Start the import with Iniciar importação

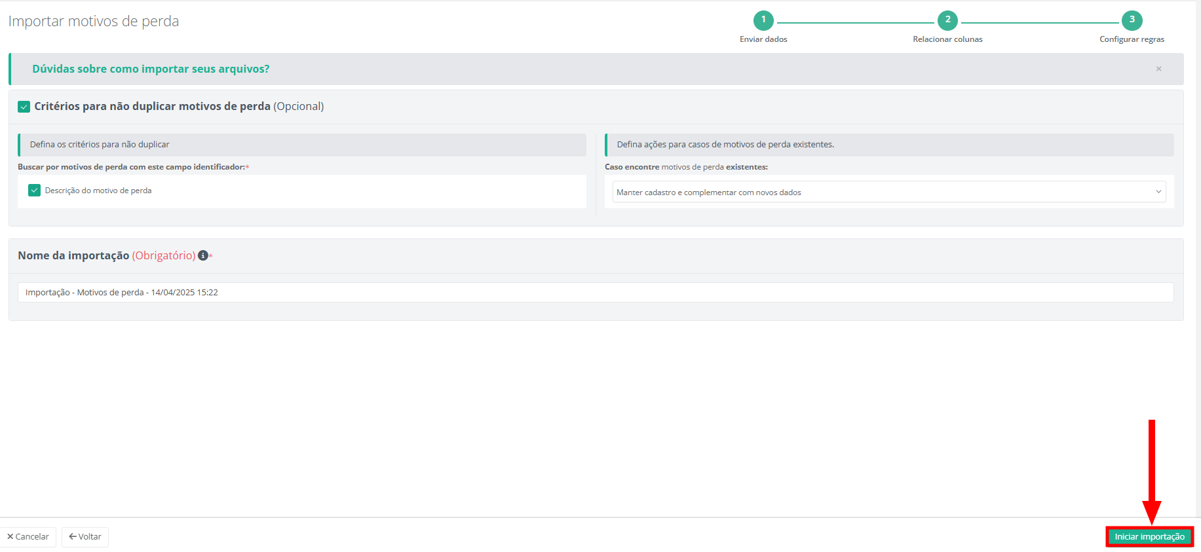(x=1149, y=537)
